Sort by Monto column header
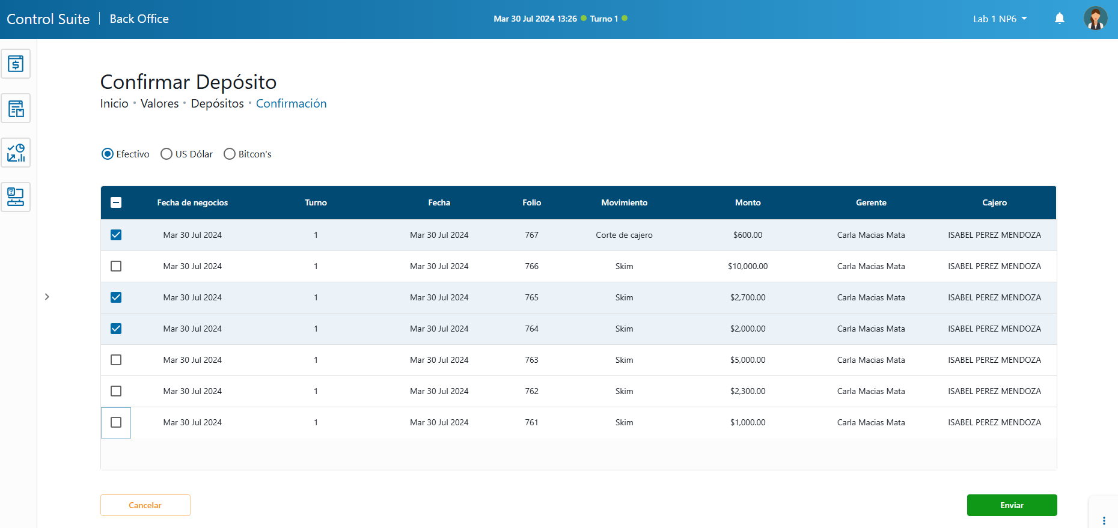This screenshot has height=528, width=1118. point(748,202)
